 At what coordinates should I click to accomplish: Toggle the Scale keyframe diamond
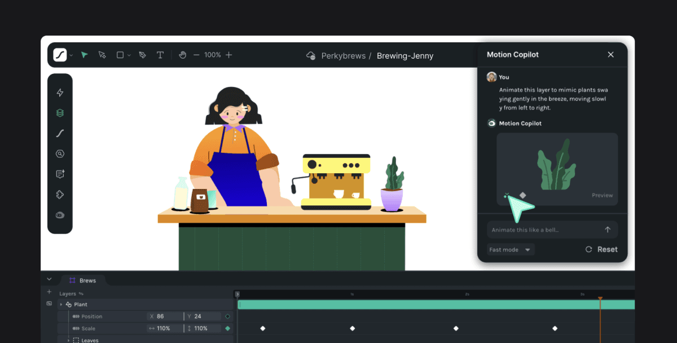pos(228,328)
